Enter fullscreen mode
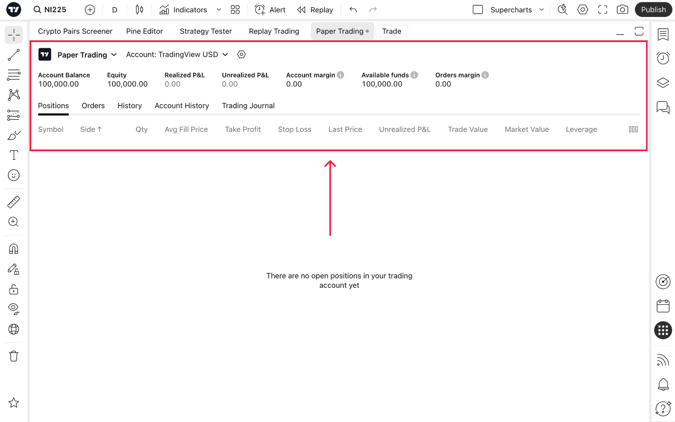This screenshot has height=422, width=675. (603, 9)
